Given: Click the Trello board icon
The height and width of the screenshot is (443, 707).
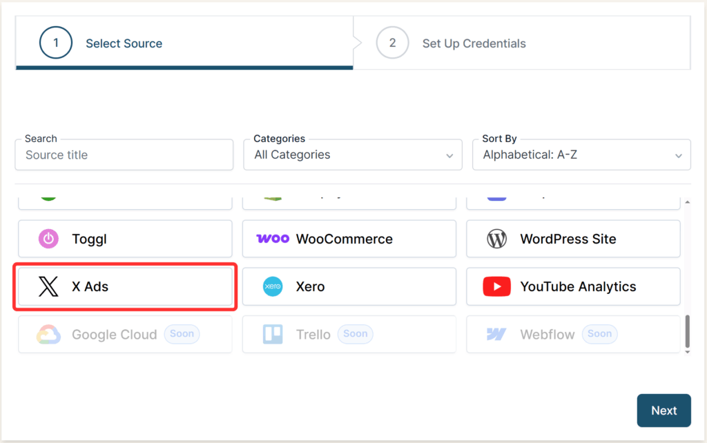Looking at the screenshot, I should click(x=273, y=335).
